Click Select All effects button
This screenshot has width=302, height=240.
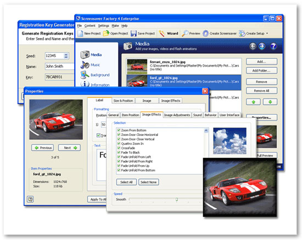[126, 182]
